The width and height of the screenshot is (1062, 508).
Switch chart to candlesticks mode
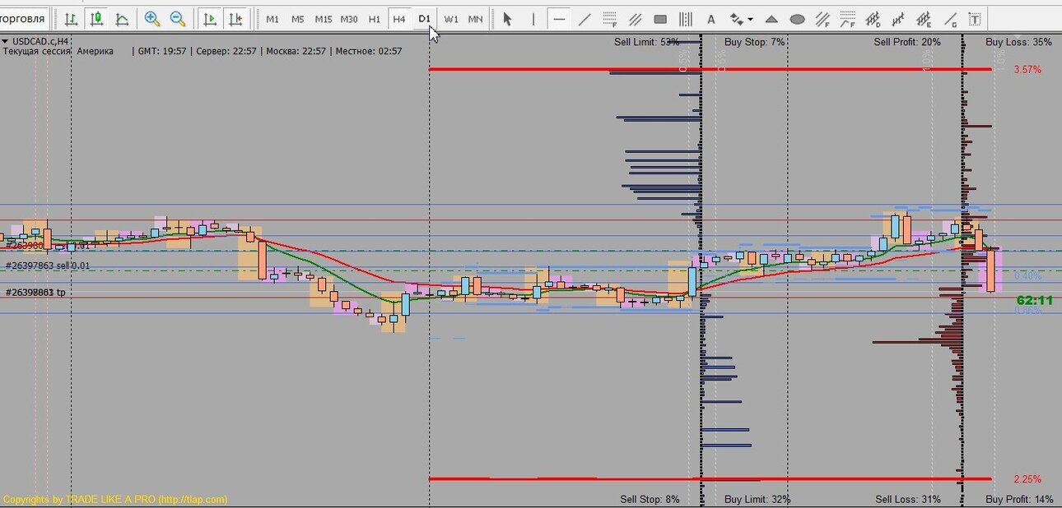(96, 18)
